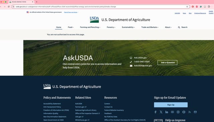Open National Agricultural Library link
This screenshot has height=122, width=214.
[x=86, y=110]
